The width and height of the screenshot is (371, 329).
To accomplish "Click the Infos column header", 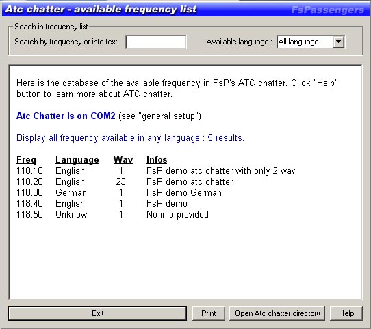I will point(157,159).
